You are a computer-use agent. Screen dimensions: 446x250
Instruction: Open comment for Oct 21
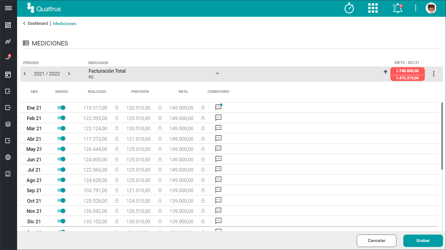[218, 200]
